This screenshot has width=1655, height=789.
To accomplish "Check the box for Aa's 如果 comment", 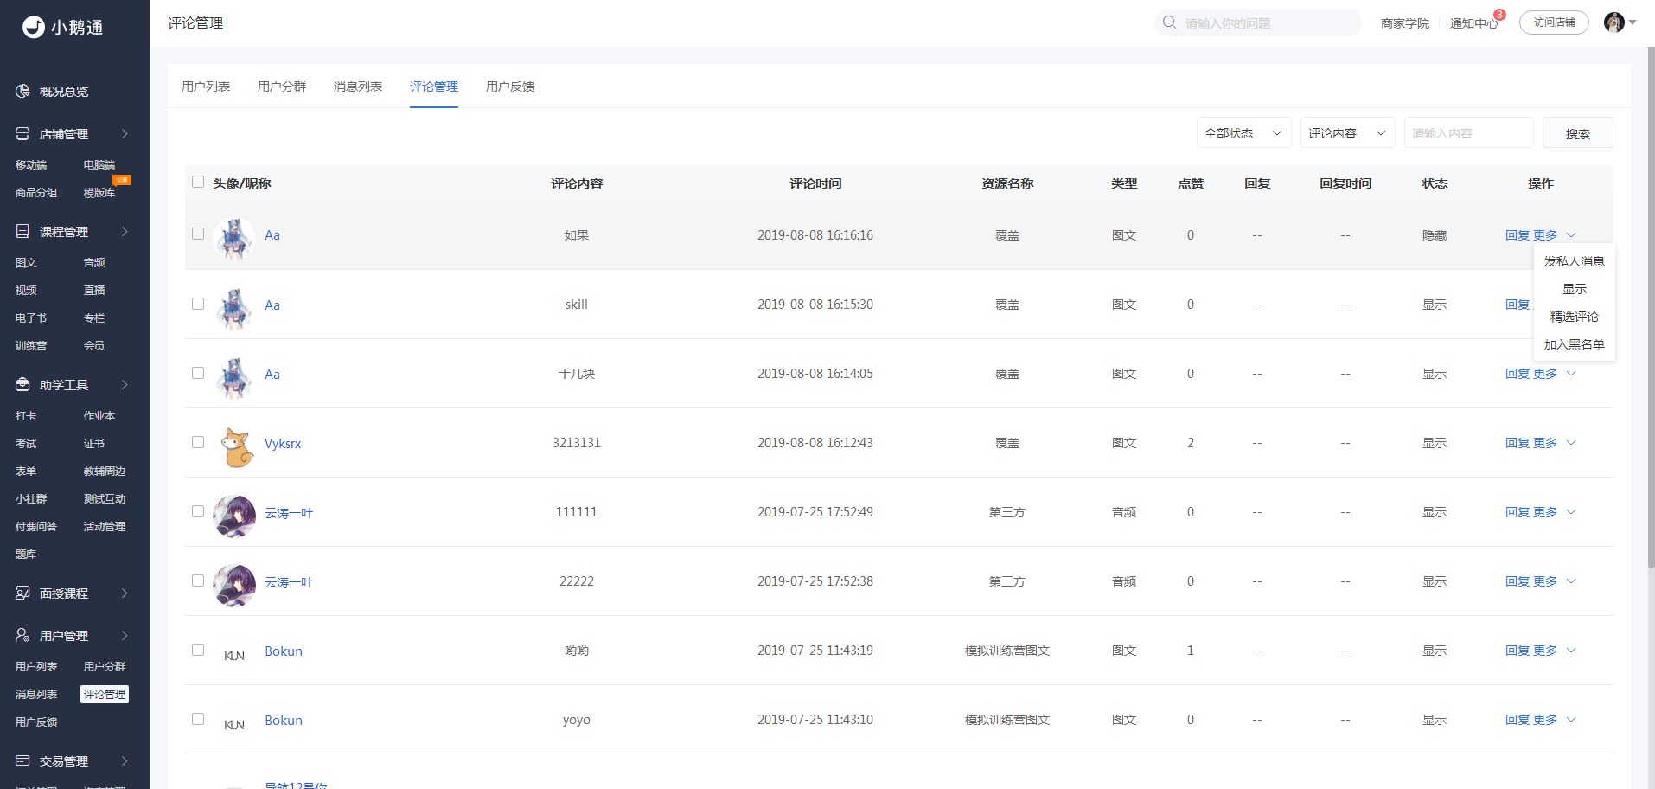I will (198, 234).
